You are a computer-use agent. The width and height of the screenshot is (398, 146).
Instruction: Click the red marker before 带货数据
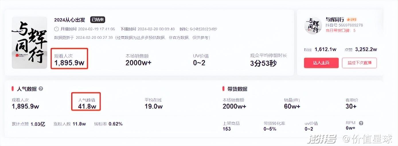(x=223, y=89)
